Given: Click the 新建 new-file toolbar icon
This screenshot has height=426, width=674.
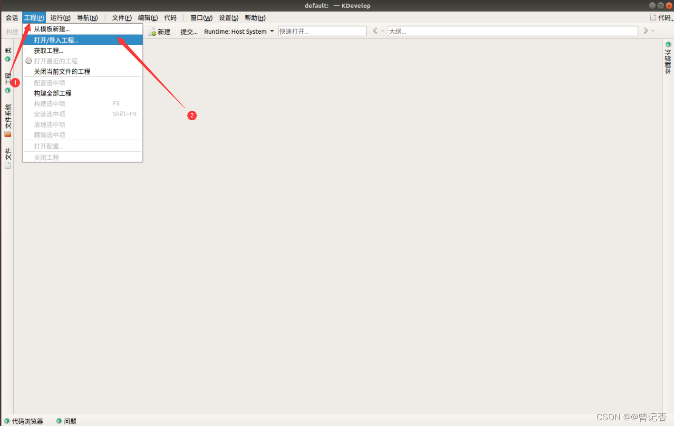Looking at the screenshot, I should click(x=153, y=32).
